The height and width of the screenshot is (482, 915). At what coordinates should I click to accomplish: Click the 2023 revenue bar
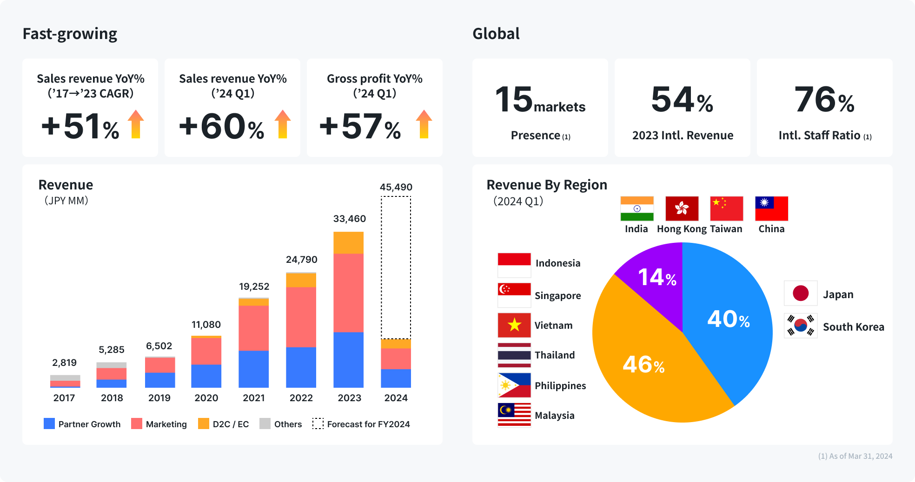point(348,309)
